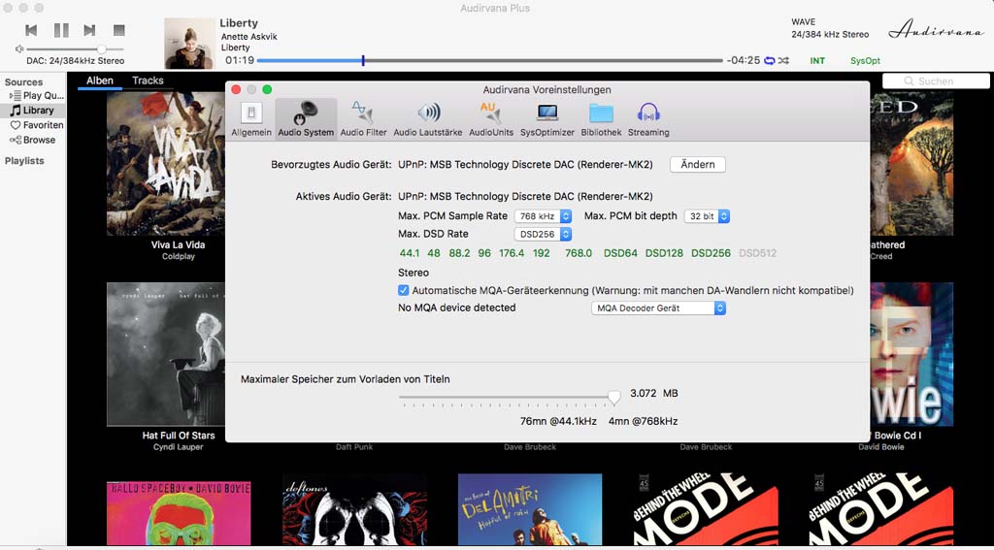The width and height of the screenshot is (994, 550).
Task: Open the Max. DSD Rate dropdown
Action: click(x=544, y=235)
